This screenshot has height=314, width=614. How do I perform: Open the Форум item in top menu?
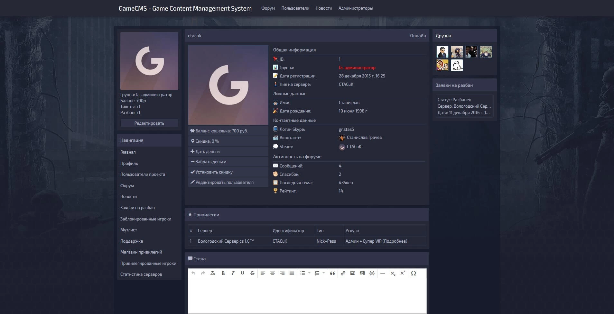[268, 8]
